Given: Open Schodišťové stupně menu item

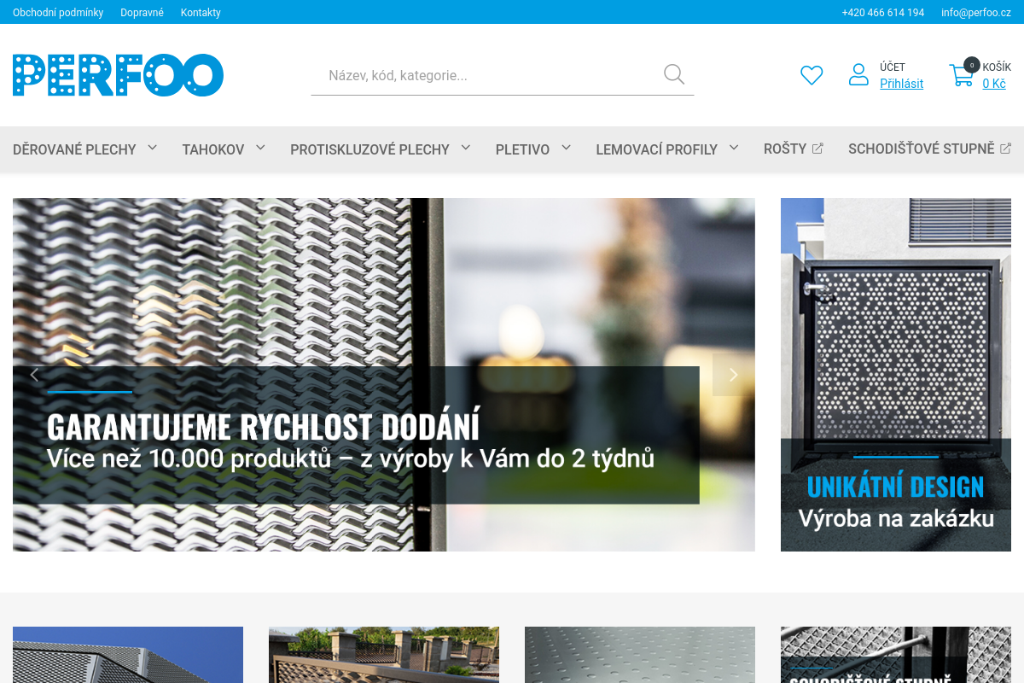Looking at the screenshot, I should click(921, 149).
